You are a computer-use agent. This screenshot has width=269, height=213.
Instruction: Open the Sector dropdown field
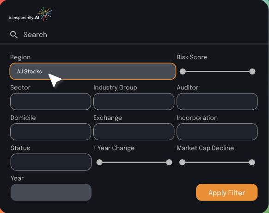(x=50, y=101)
